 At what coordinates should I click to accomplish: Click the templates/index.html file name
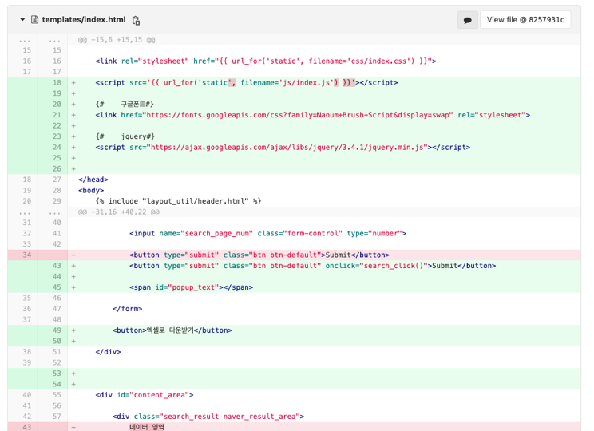tap(83, 20)
